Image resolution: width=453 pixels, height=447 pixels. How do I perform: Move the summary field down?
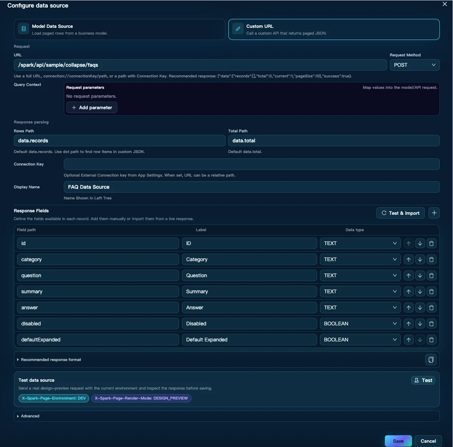click(x=420, y=291)
